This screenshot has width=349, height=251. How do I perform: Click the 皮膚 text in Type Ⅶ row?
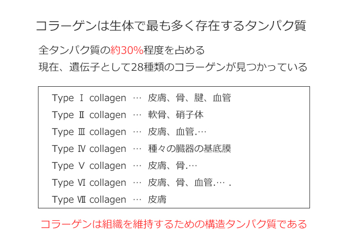coord(157,199)
